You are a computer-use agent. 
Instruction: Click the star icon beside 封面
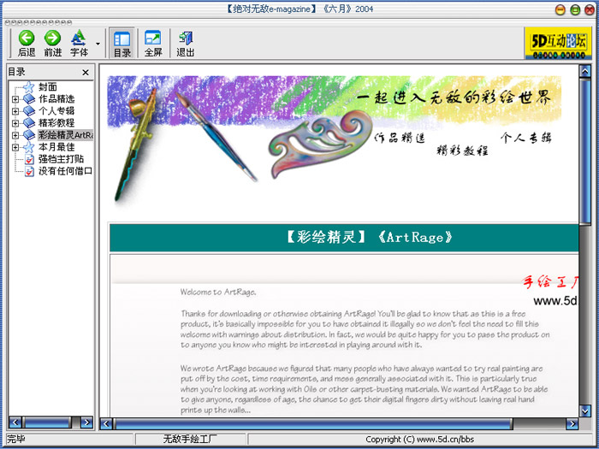28,87
